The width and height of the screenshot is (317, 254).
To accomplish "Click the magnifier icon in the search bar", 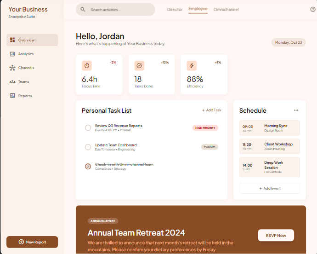I will [83, 9].
